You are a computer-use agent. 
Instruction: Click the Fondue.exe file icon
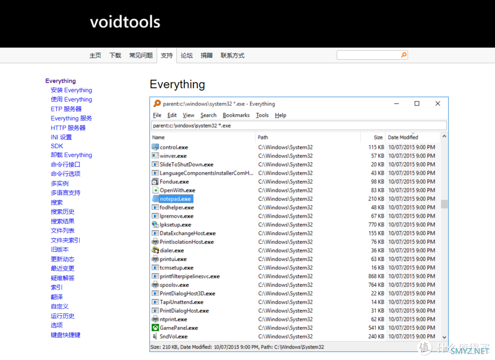pos(155,182)
